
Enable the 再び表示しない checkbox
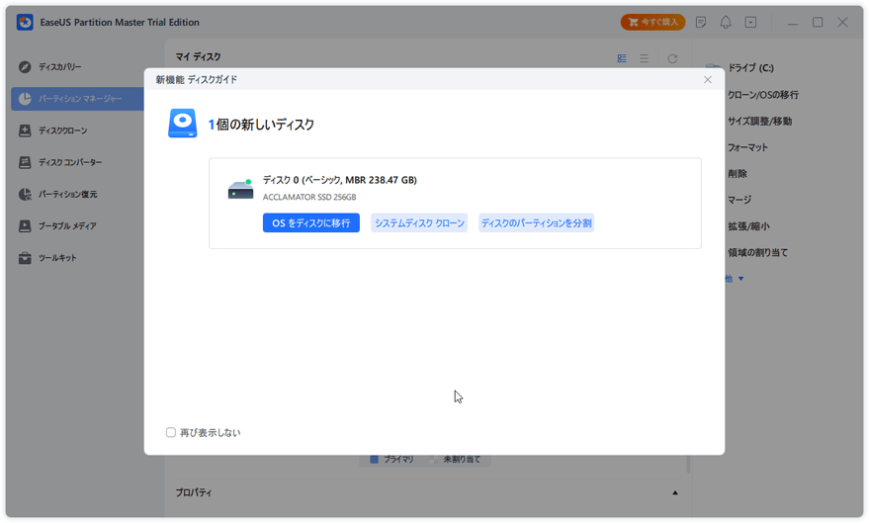(x=171, y=433)
